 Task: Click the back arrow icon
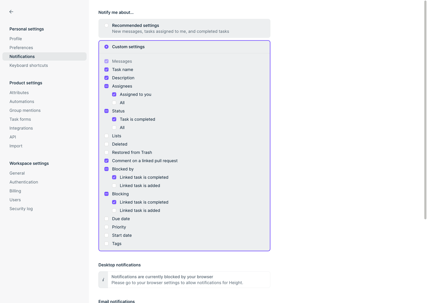(x=11, y=12)
